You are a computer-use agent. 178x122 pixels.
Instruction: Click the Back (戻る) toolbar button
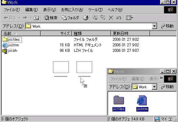[x=10, y=18]
